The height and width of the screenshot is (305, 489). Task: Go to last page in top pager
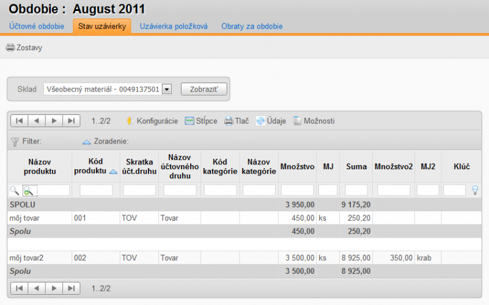72,120
